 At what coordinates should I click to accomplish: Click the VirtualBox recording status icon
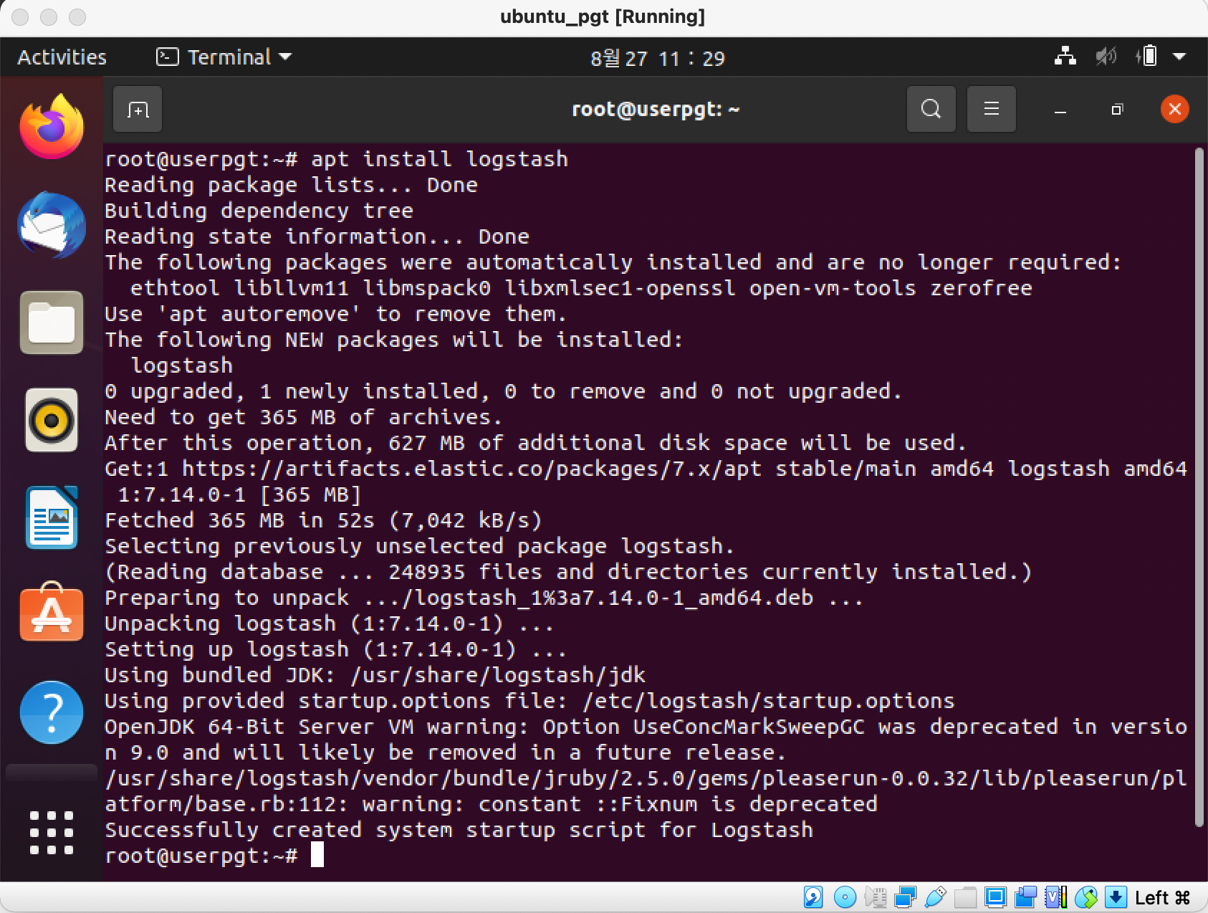[x=1026, y=897]
